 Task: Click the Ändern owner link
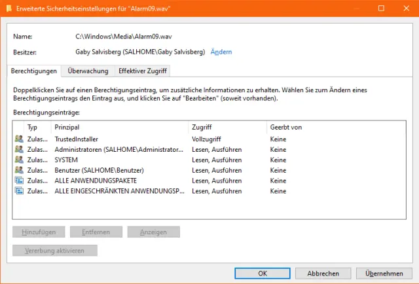[x=221, y=52]
